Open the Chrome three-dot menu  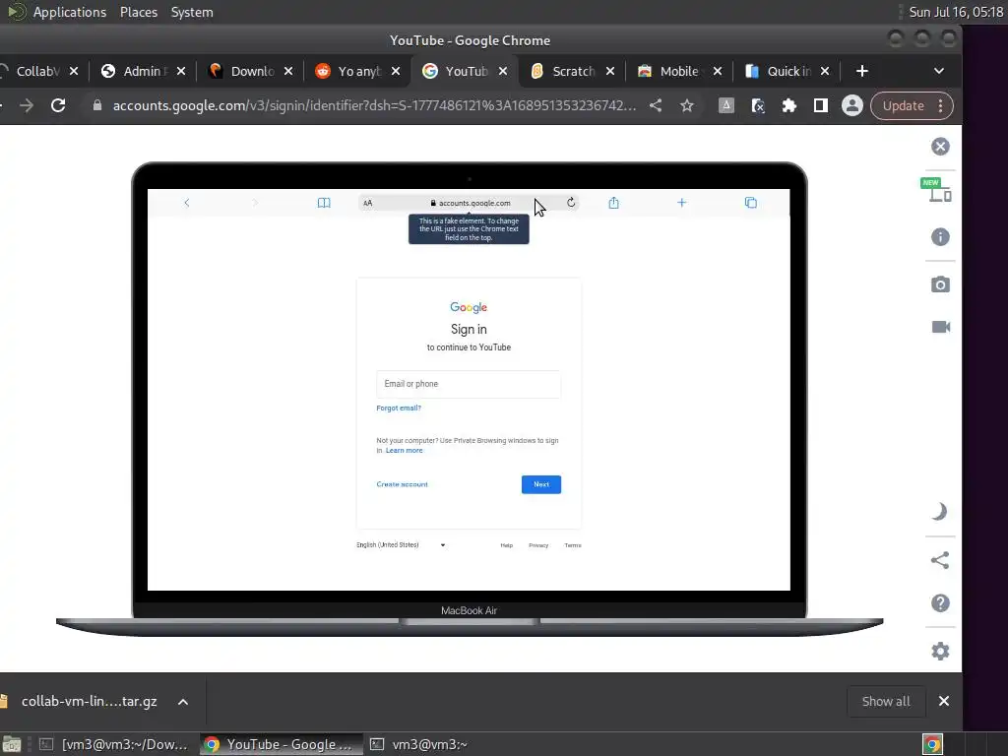tap(940, 105)
